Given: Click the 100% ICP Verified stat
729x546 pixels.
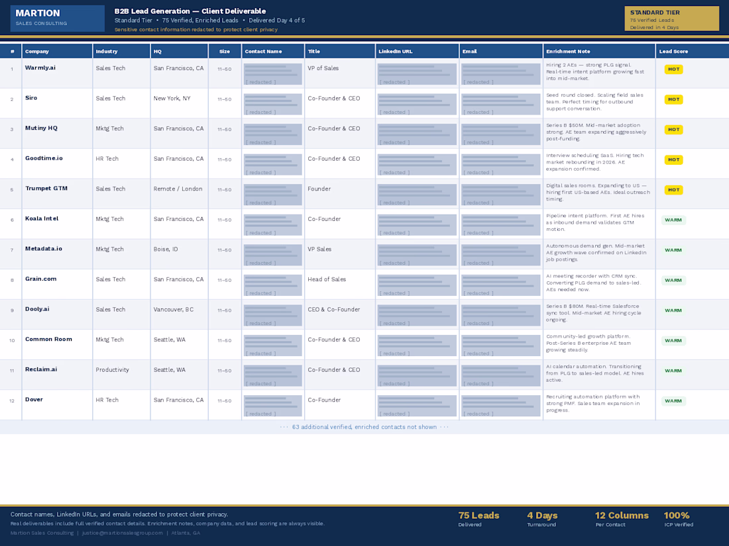Looking at the screenshot, I should coord(679,519).
